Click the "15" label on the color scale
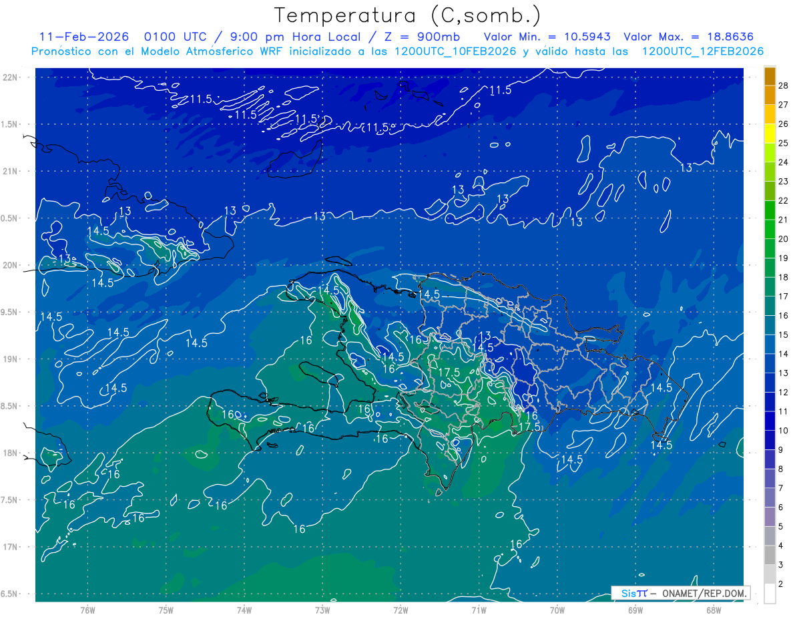 tap(784, 335)
